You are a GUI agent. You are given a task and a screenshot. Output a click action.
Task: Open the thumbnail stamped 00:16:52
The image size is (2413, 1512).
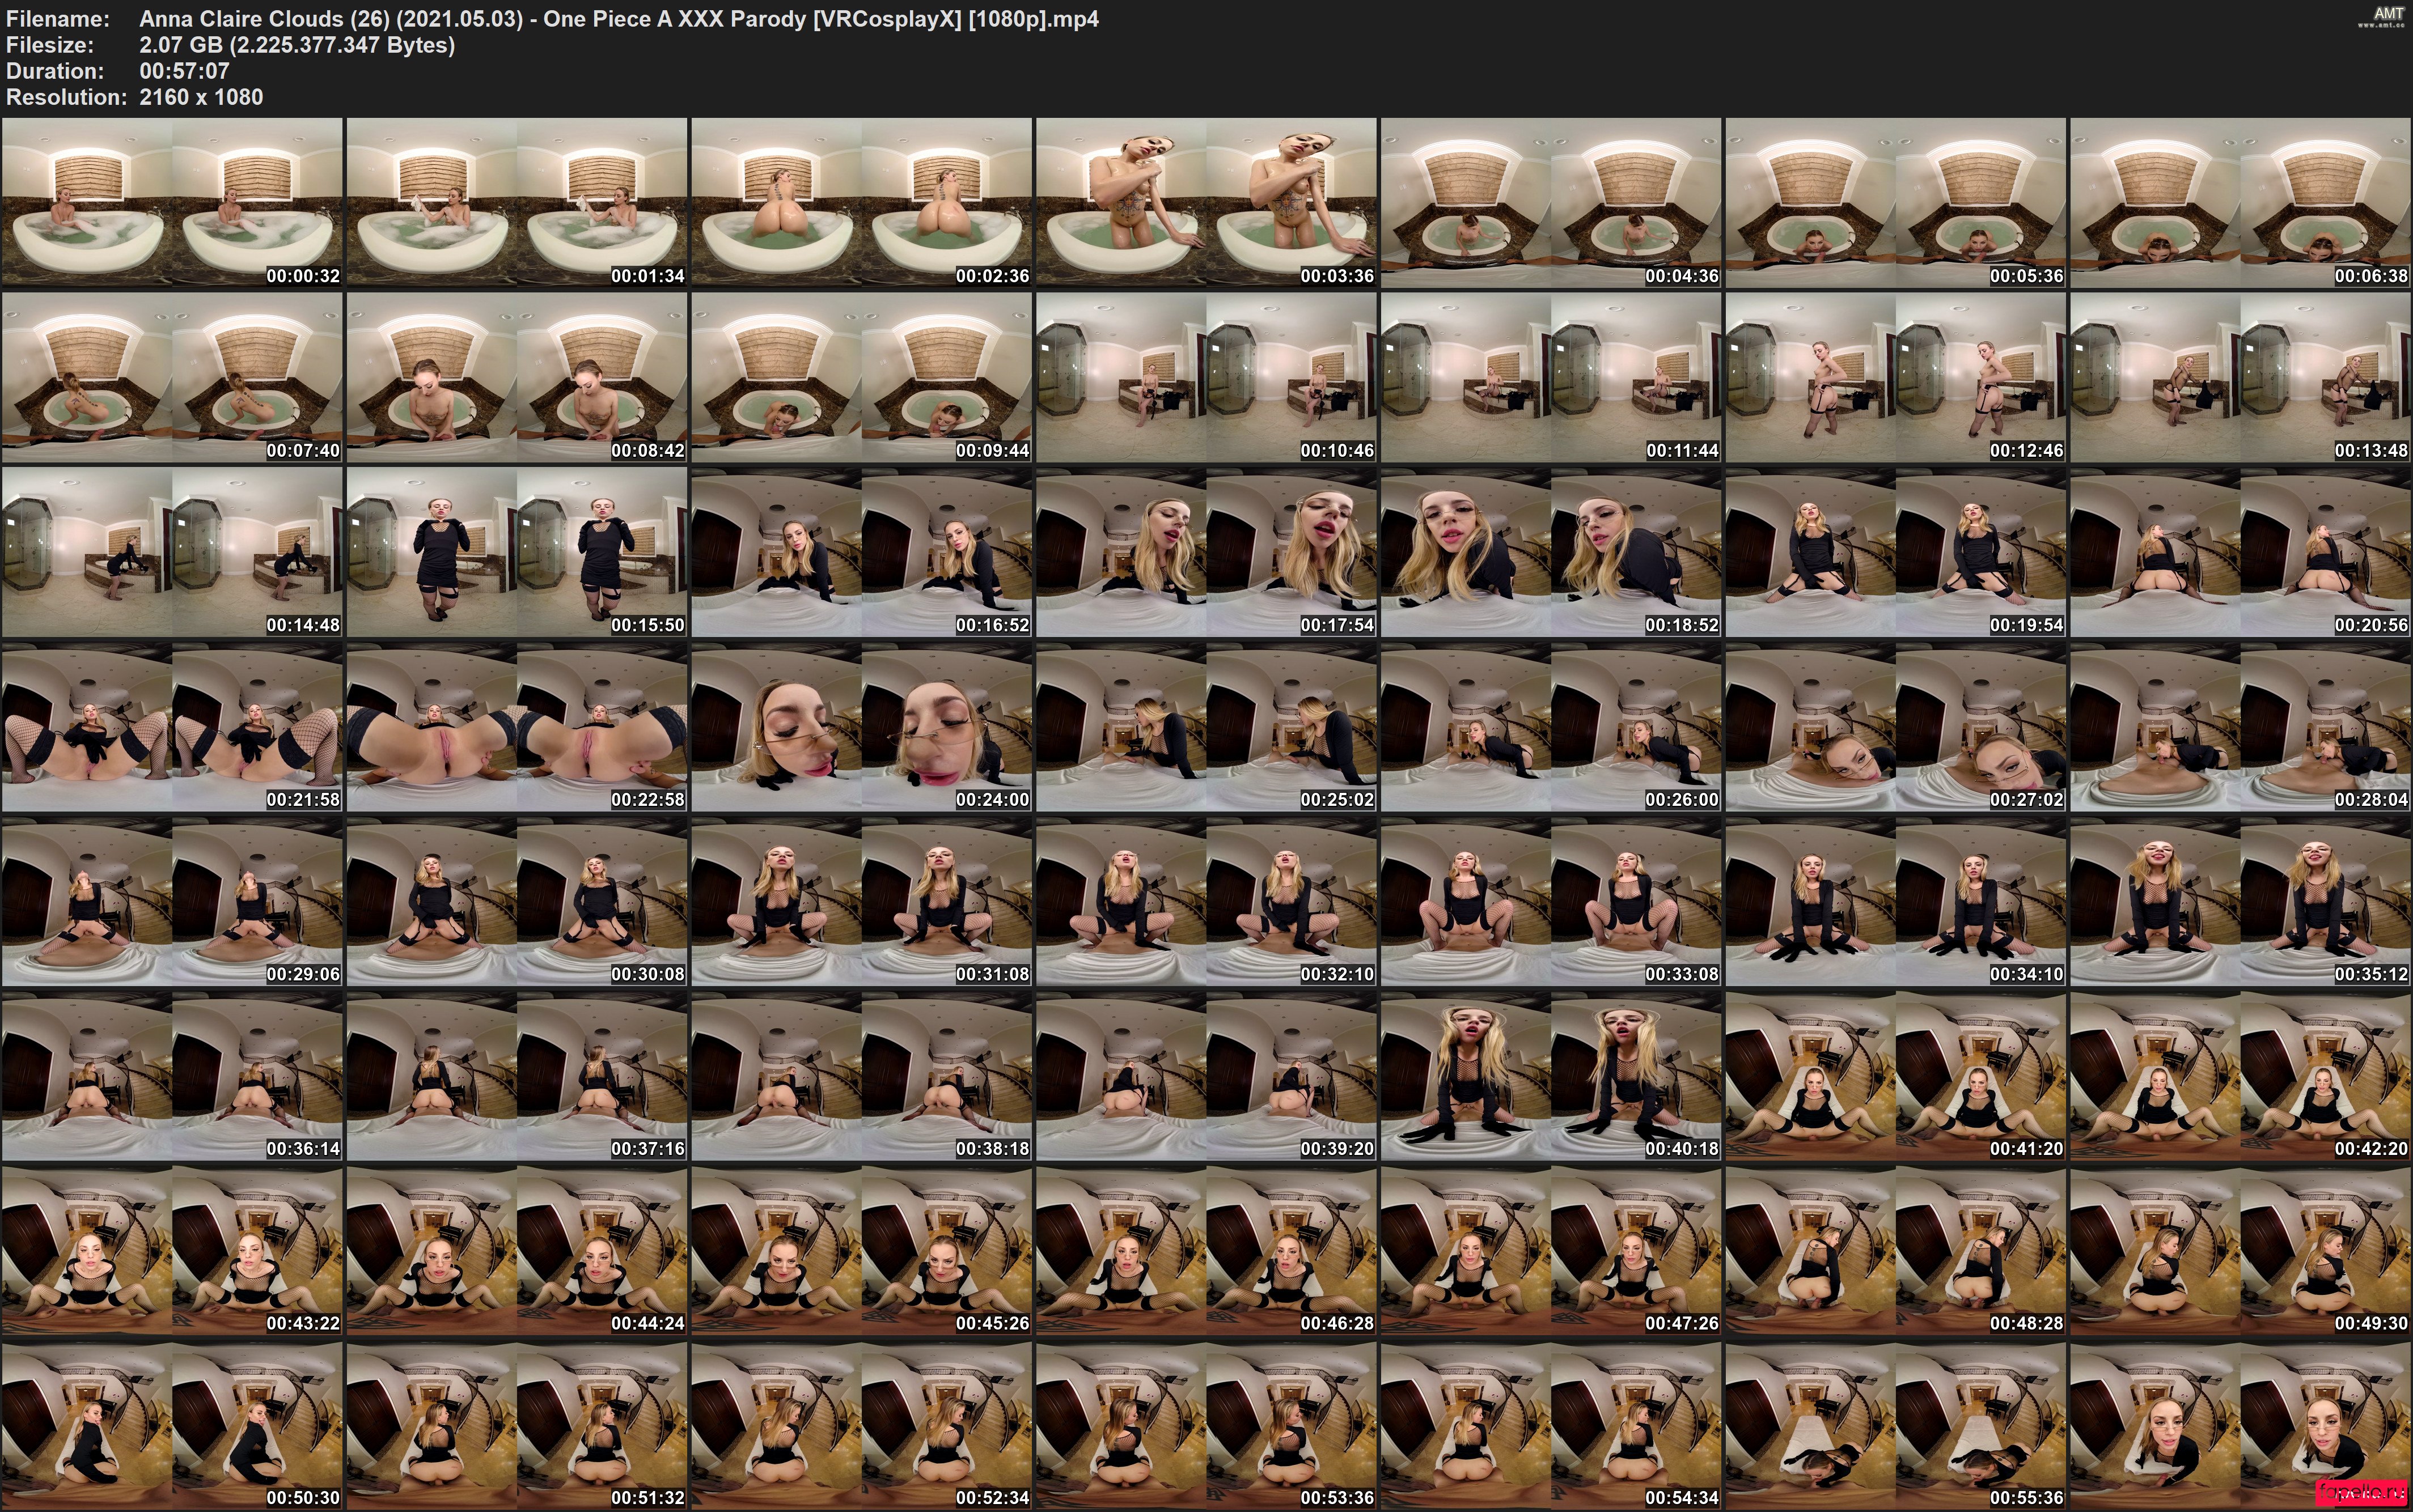[x=861, y=552]
